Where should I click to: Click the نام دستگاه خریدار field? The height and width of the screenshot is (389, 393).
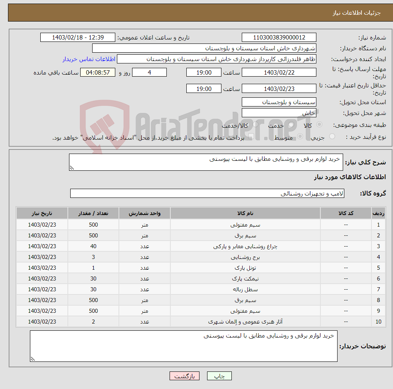(204, 48)
